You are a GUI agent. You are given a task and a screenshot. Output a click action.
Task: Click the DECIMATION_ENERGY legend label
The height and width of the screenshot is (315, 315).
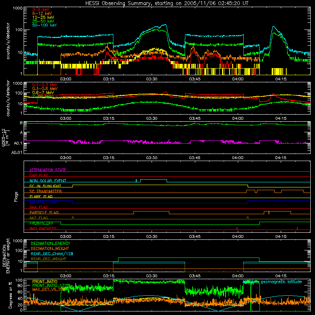pyautogui.click(x=50, y=243)
